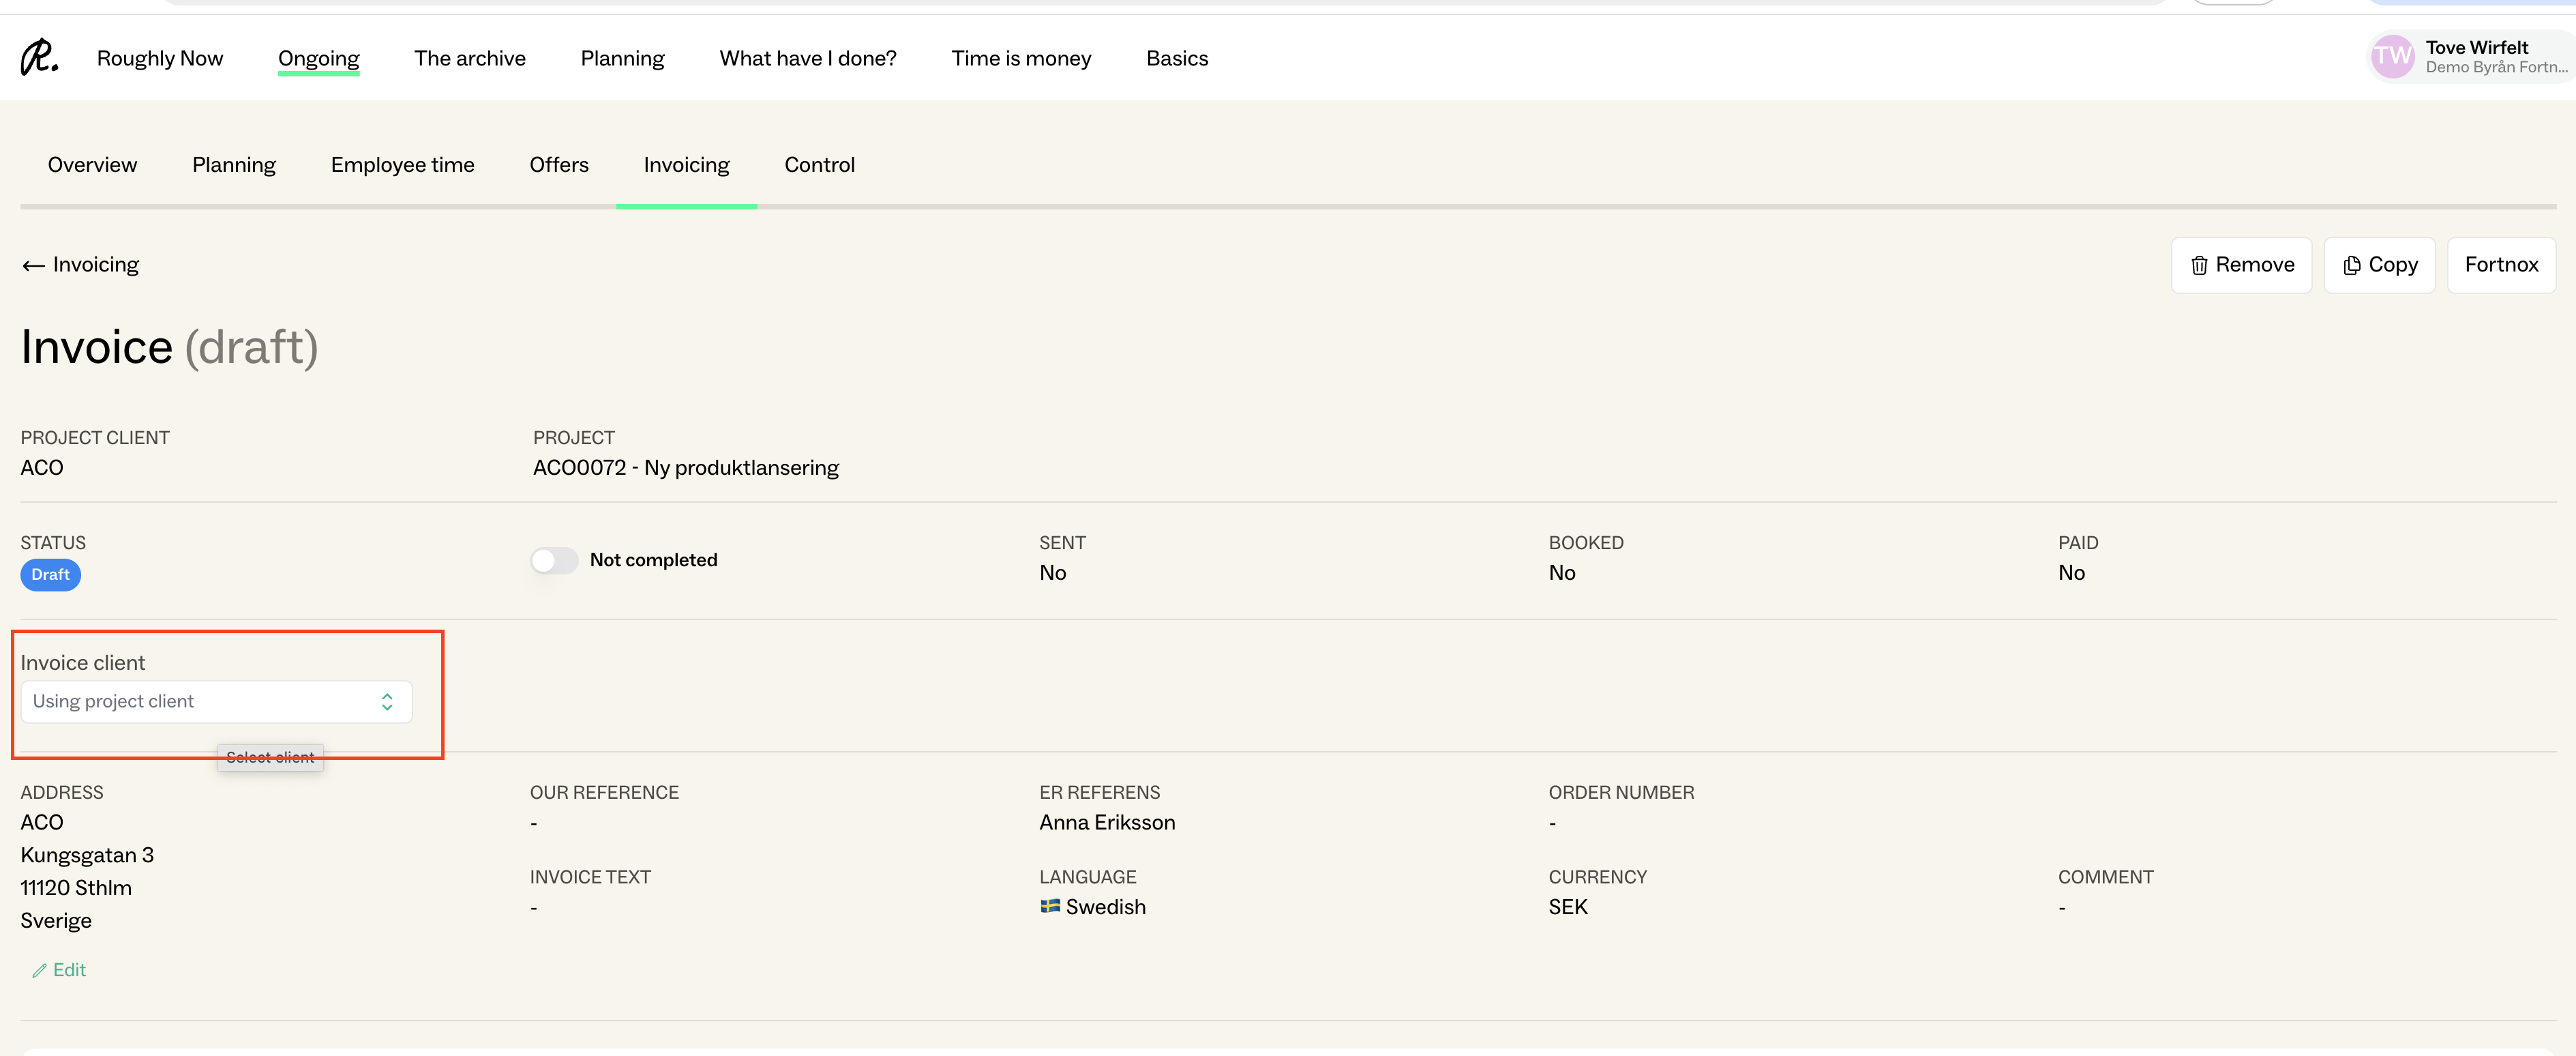Screen dimensions: 2576x1056
Task: Click the Roughly Right logo icon
Action: tap(39, 58)
